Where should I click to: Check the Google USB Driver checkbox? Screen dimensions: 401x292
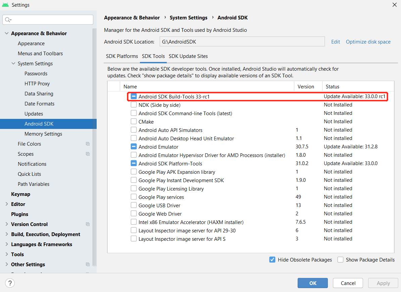point(134,205)
